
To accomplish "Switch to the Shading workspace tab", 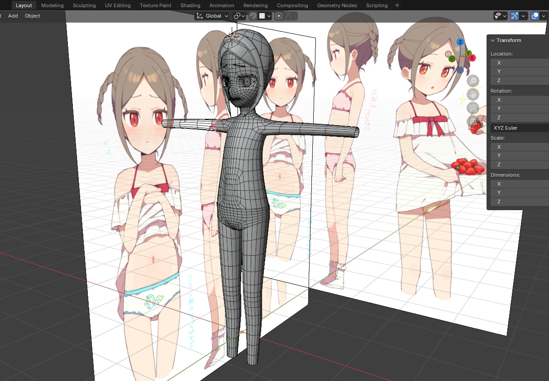I will [191, 5].
